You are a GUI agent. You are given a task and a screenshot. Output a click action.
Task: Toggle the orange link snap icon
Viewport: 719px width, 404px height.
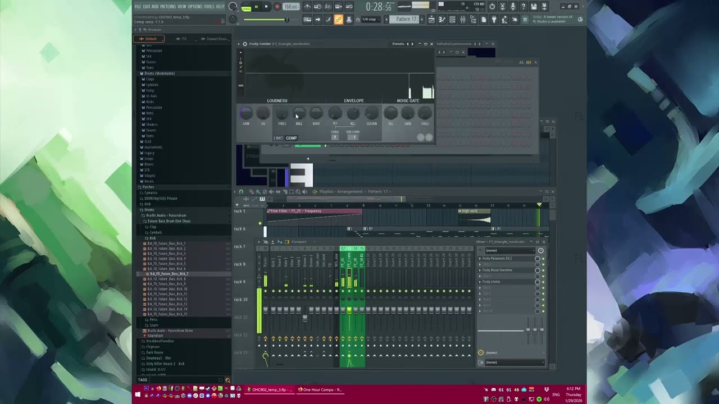[x=338, y=20]
